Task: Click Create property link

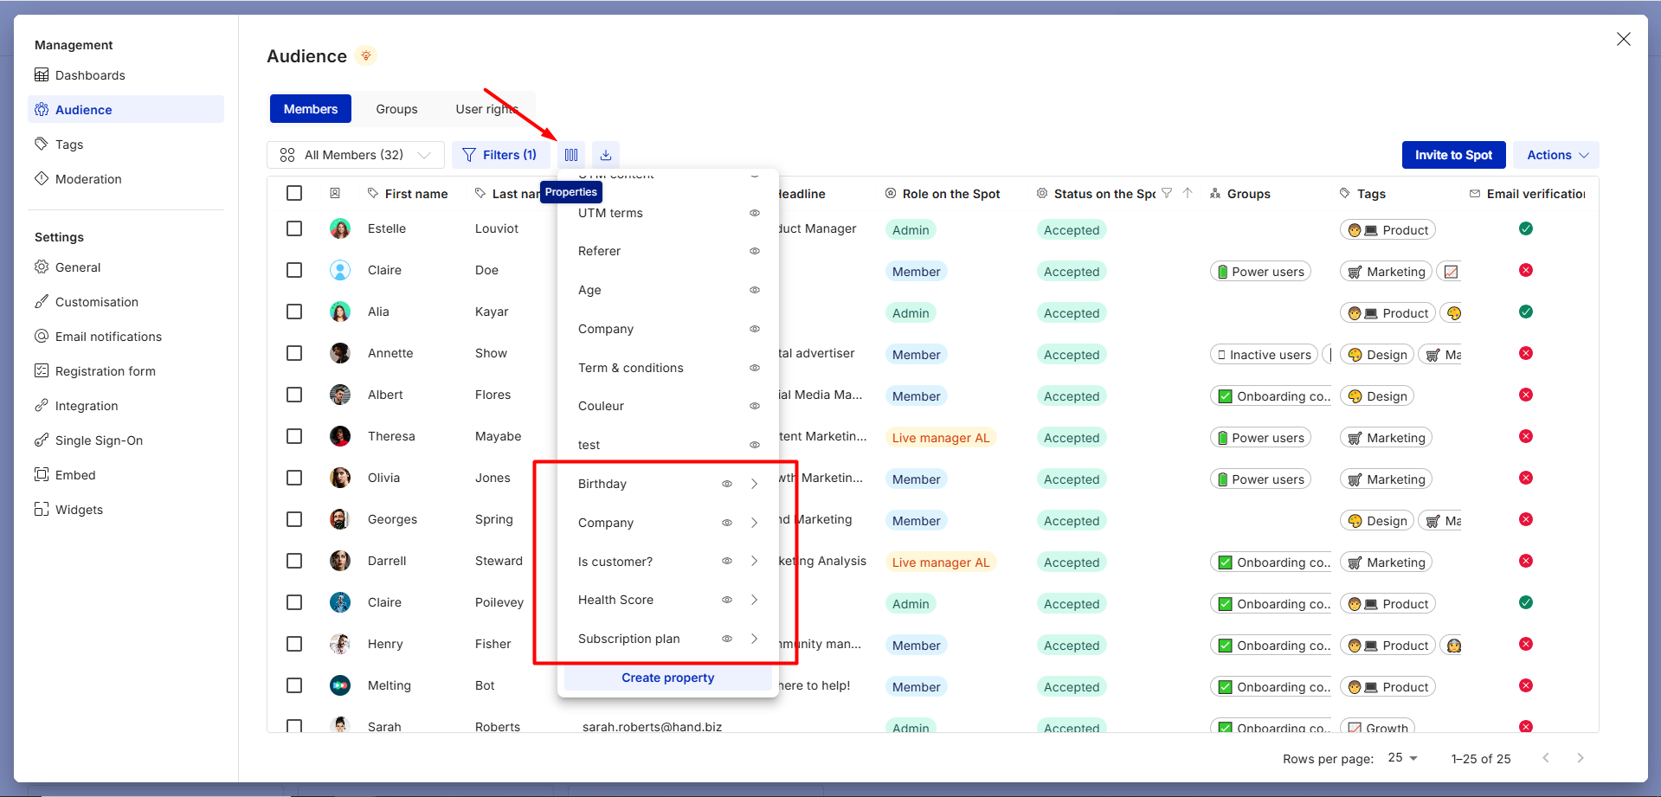Action: point(667,678)
